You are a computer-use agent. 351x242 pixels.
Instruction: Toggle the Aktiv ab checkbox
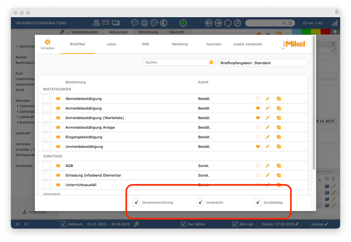point(235,224)
